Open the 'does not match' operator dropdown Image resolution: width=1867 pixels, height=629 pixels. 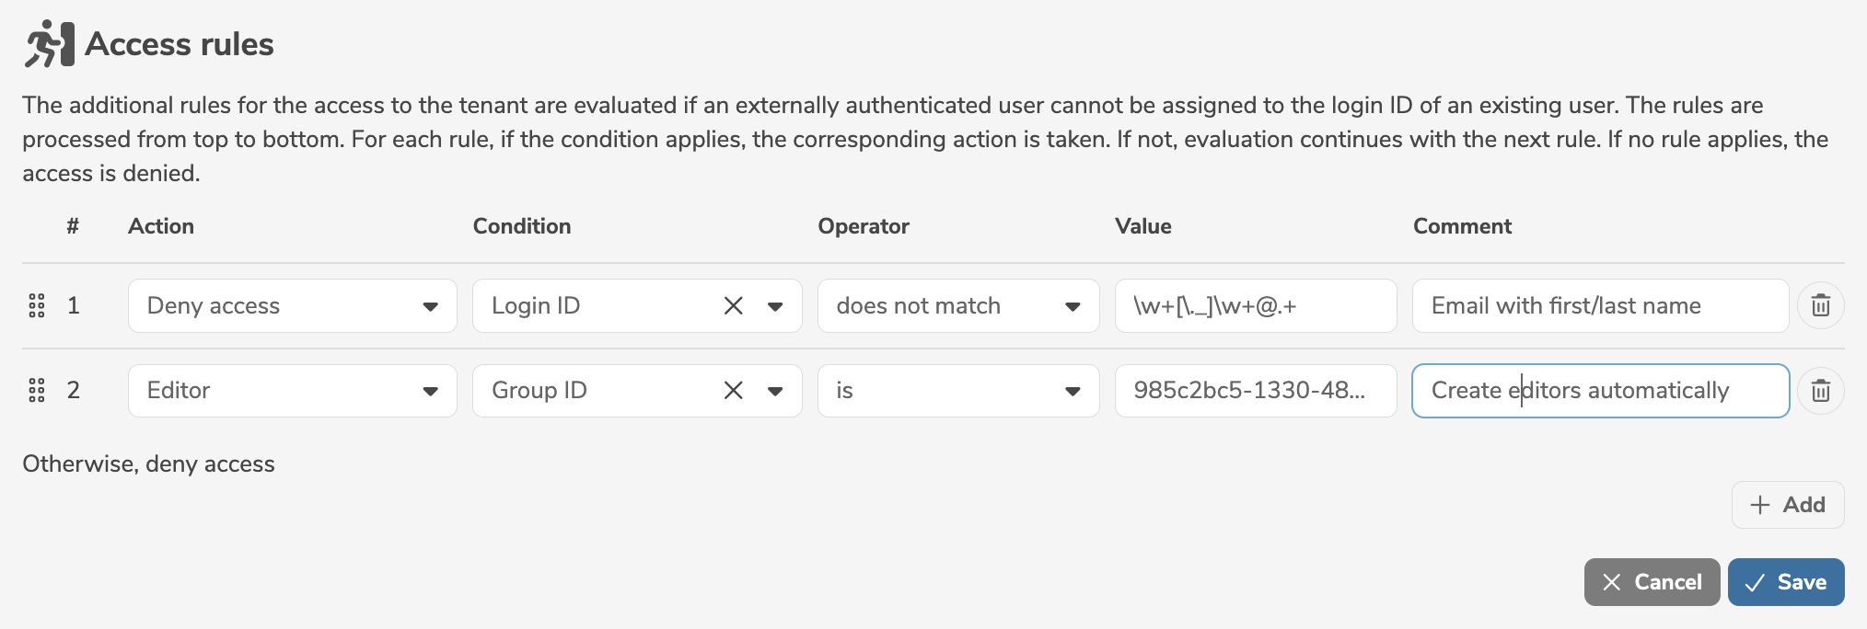957,305
